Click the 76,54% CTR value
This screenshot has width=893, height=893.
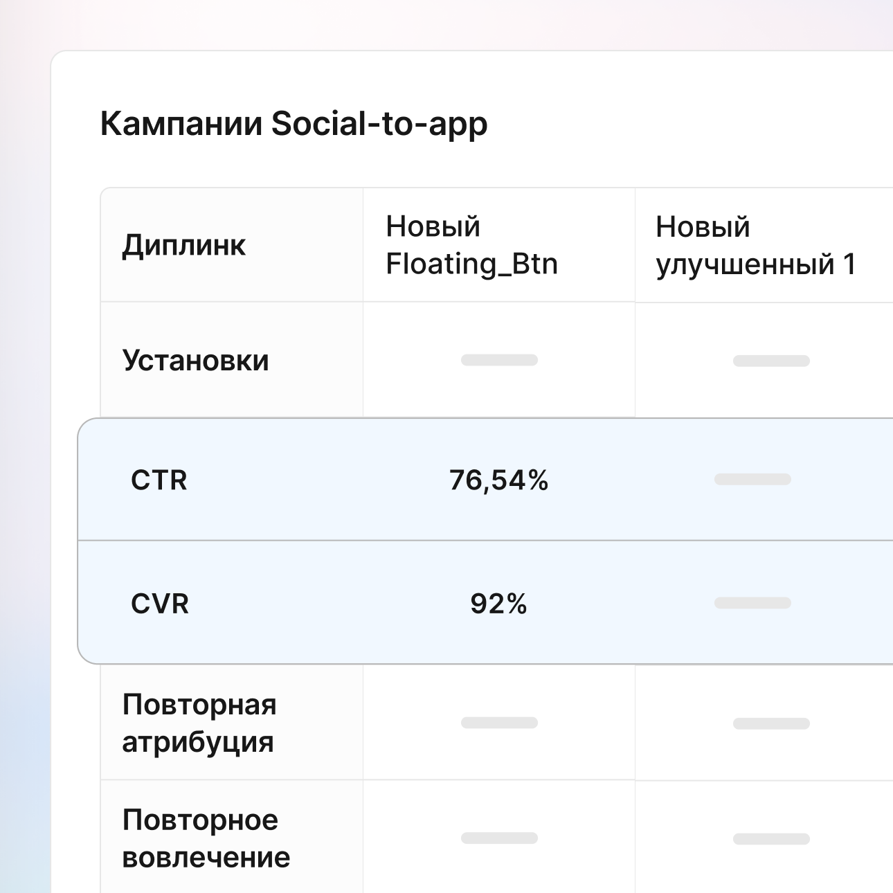click(498, 480)
